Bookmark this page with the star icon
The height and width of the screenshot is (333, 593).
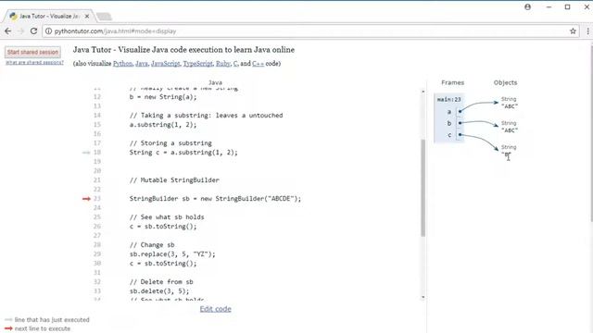(x=573, y=31)
